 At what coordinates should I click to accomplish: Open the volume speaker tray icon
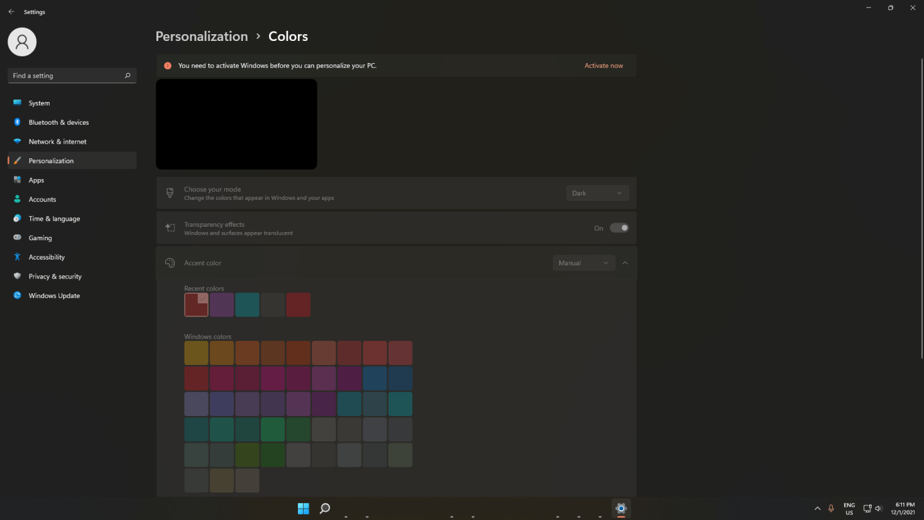click(878, 509)
